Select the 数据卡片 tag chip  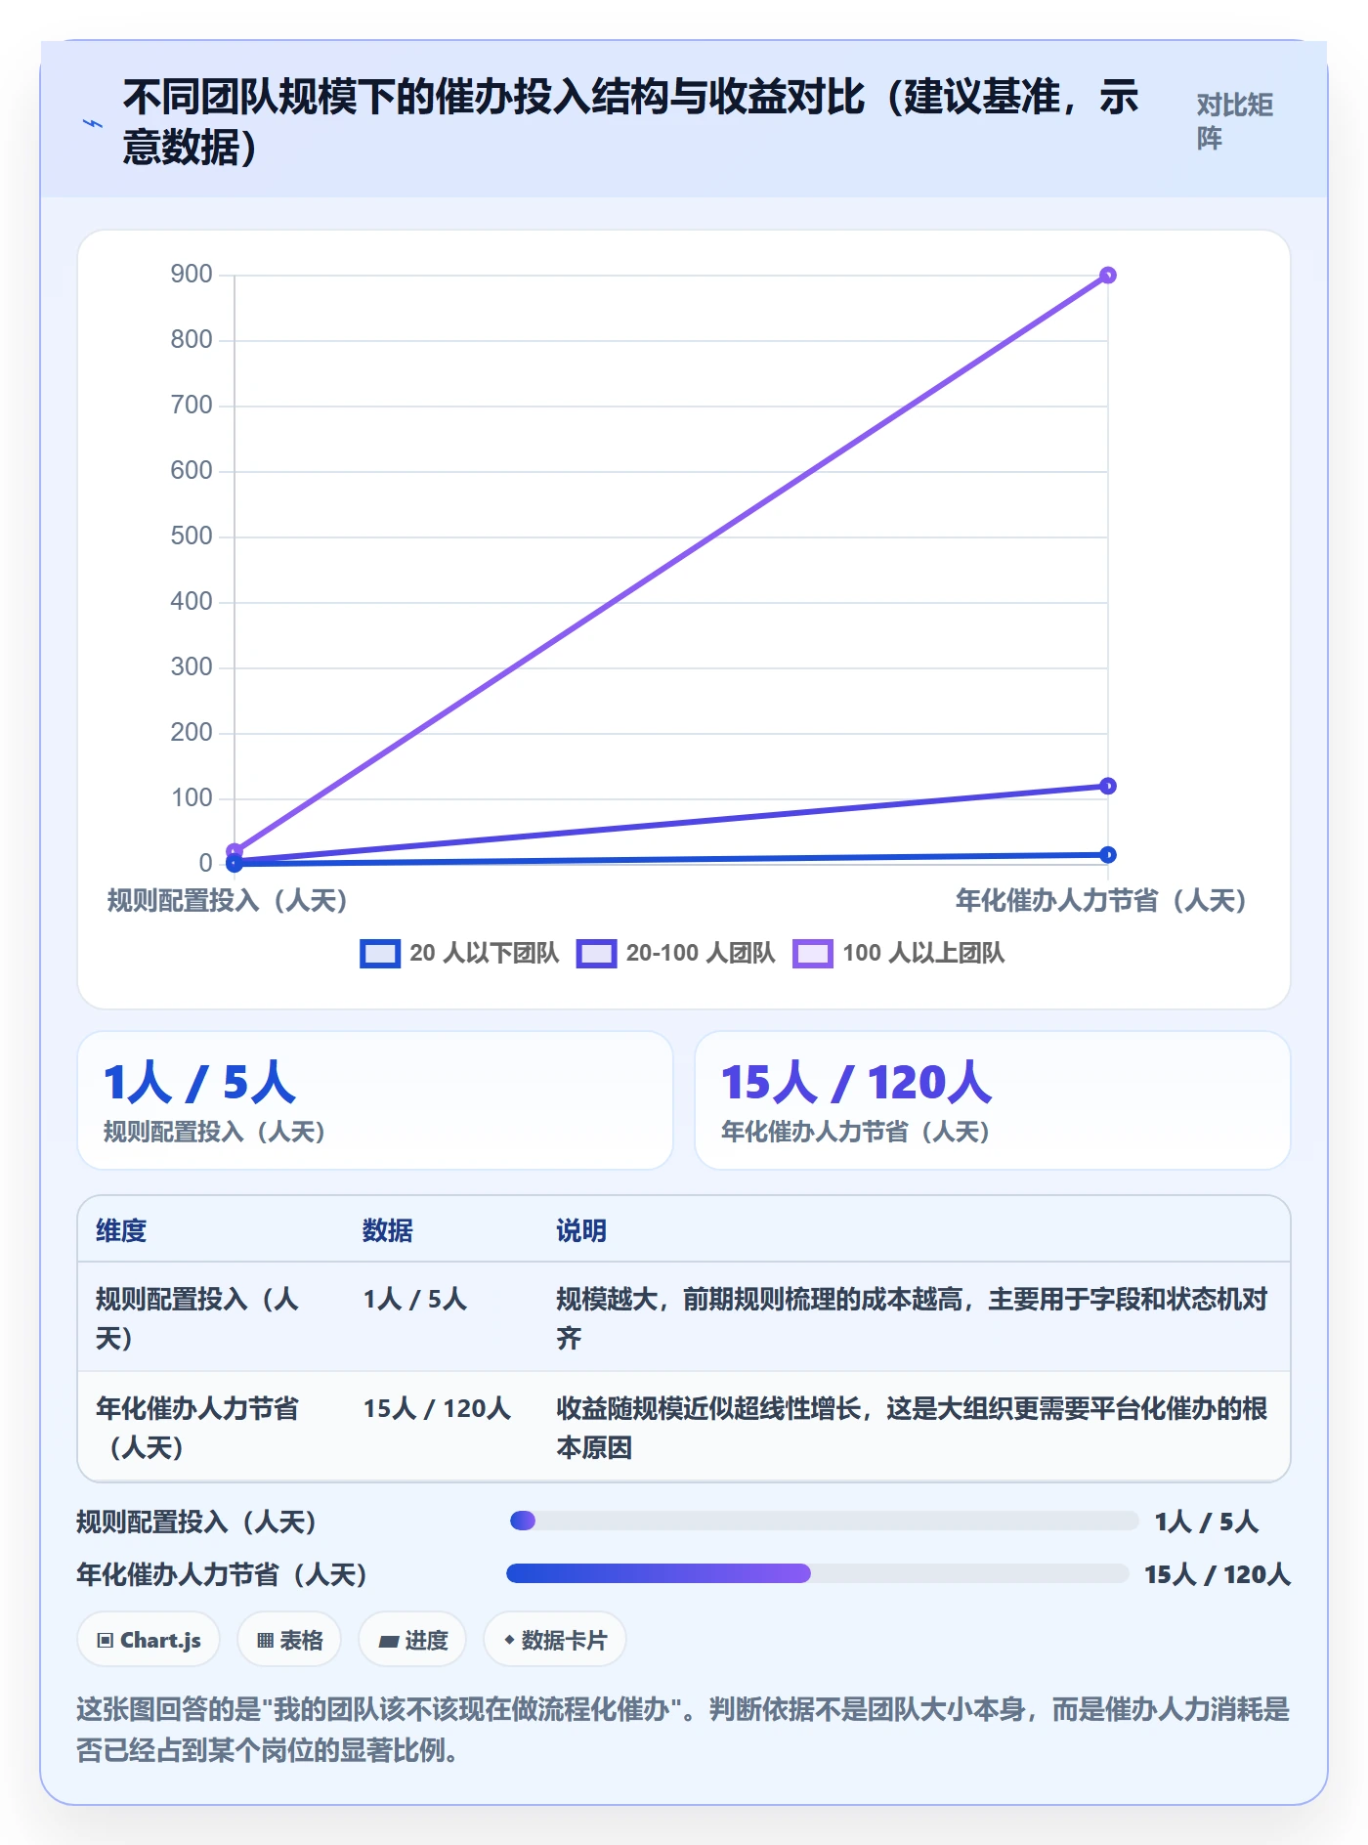(x=555, y=1640)
